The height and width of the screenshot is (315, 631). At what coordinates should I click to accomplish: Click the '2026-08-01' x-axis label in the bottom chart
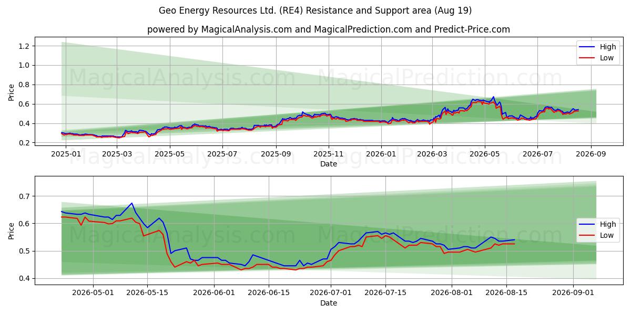(452, 294)
